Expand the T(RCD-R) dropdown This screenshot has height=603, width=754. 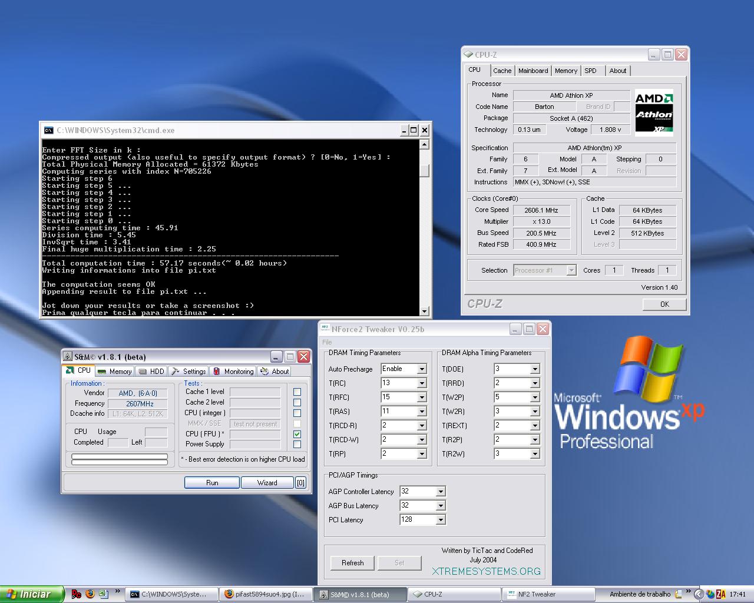tap(422, 426)
